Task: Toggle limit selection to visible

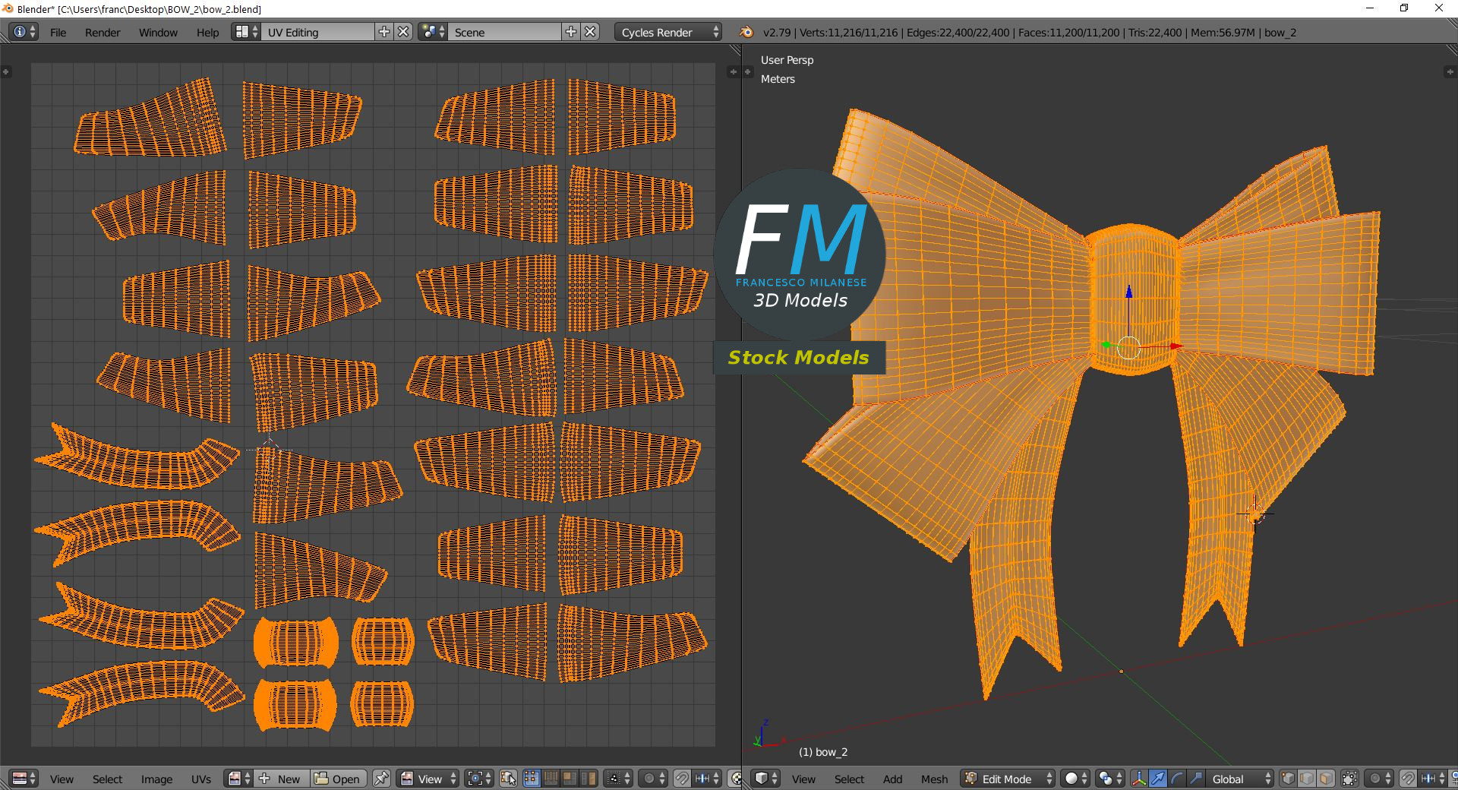Action: [1349, 779]
